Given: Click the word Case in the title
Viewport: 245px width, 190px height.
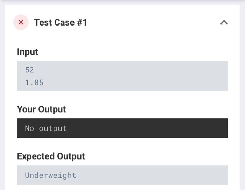Looking at the screenshot, I should pyautogui.click(x=64, y=22).
